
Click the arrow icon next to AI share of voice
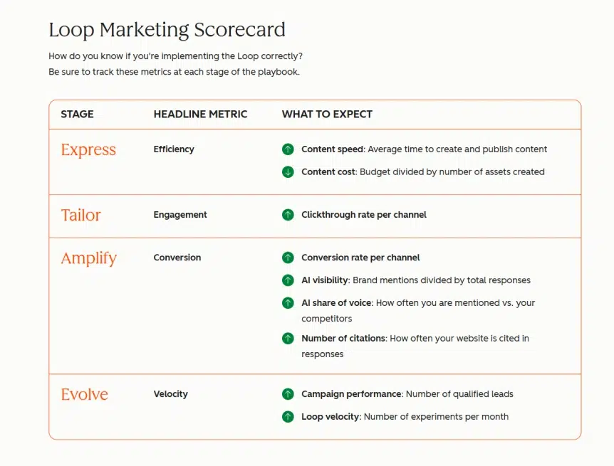point(288,303)
